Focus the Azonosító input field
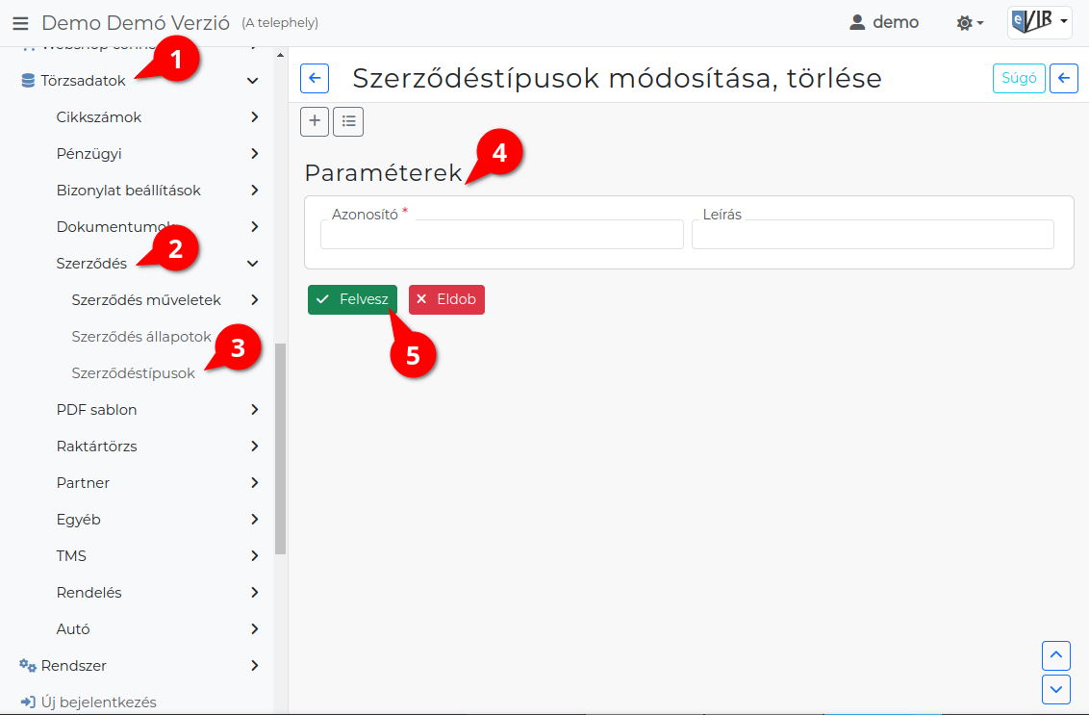 click(502, 234)
